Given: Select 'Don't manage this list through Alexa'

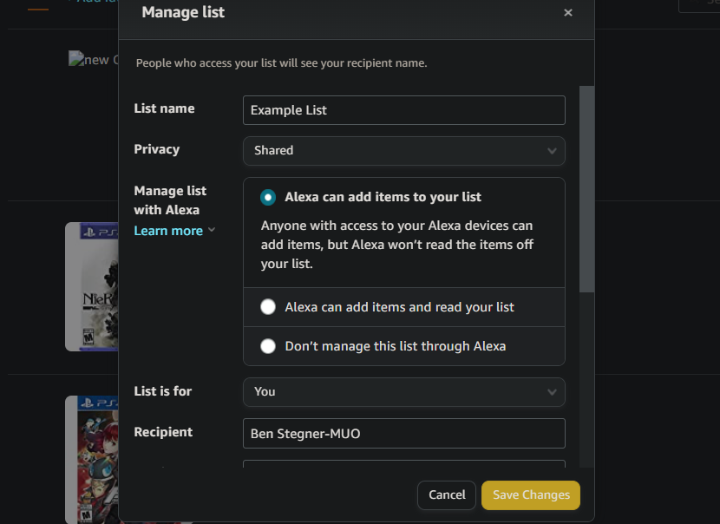Looking at the screenshot, I should click(268, 345).
